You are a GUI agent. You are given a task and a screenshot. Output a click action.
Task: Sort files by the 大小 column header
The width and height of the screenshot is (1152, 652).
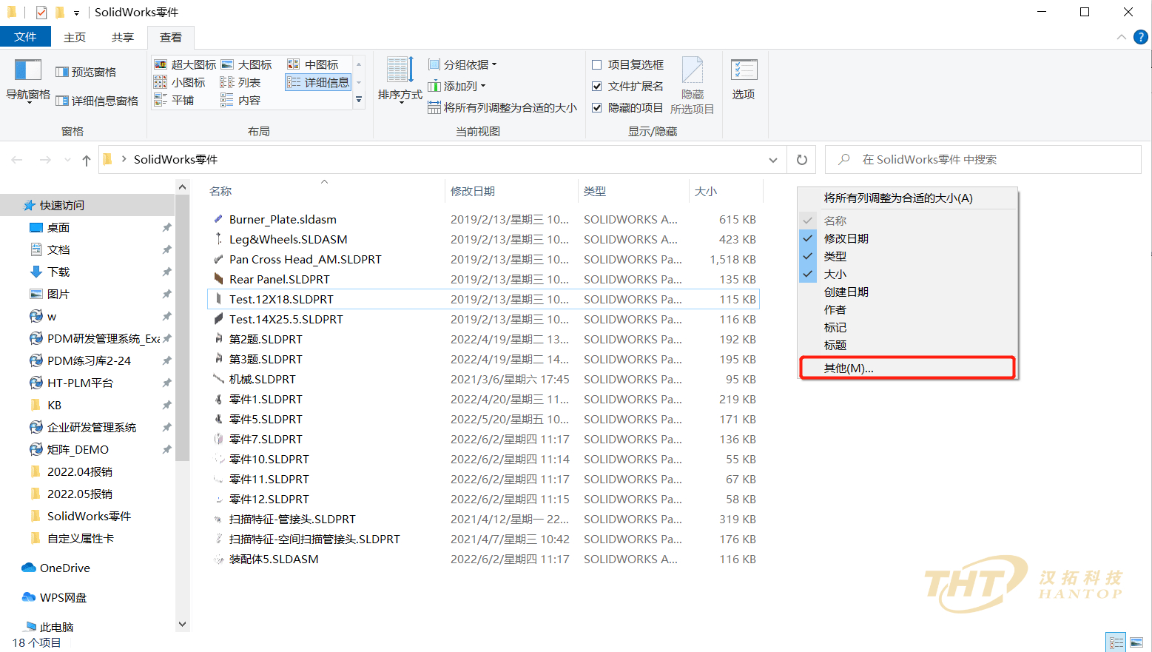coord(726,191)
